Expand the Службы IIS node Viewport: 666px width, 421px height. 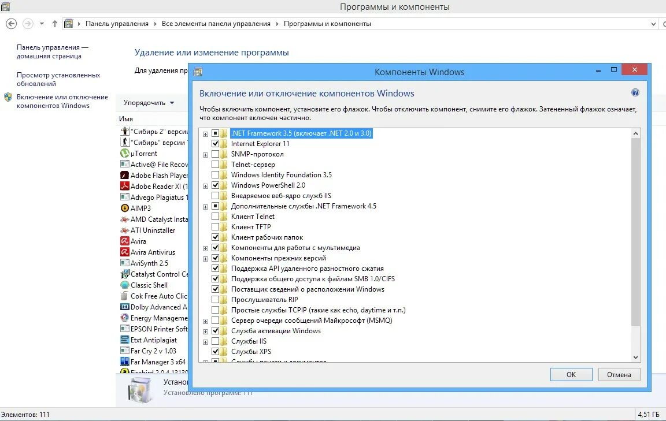coord(205,341)
